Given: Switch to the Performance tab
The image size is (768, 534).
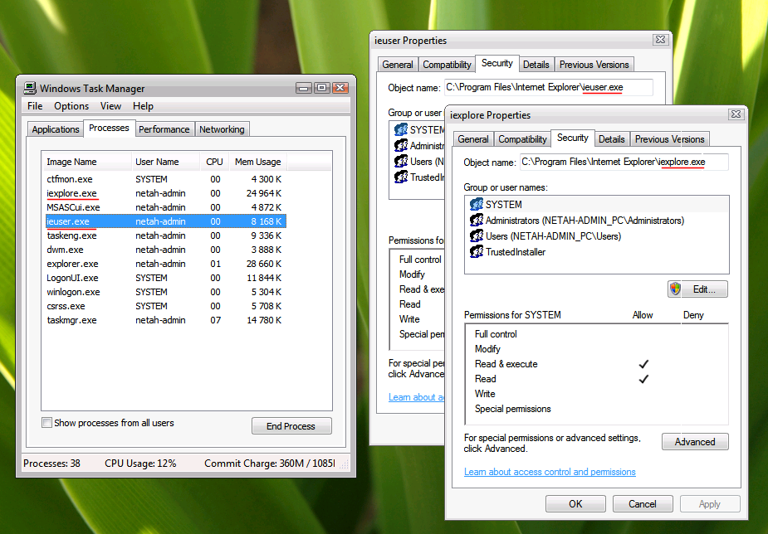Looking at the screenshot, I should (164, 129).
